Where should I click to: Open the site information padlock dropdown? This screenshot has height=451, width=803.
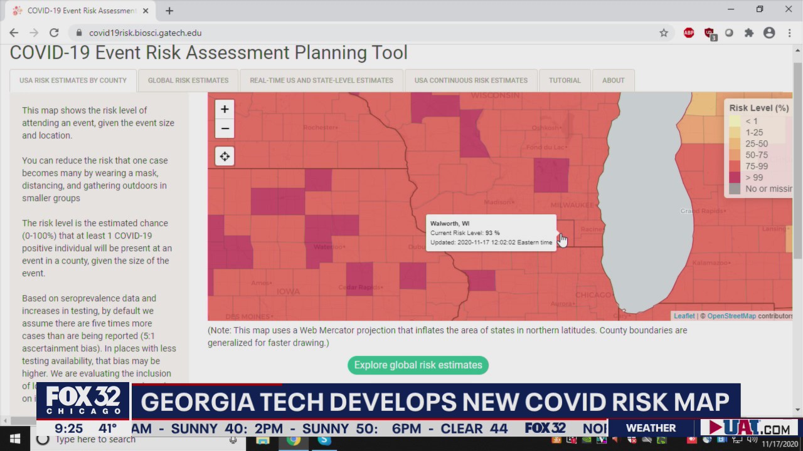tap(79, 33)
